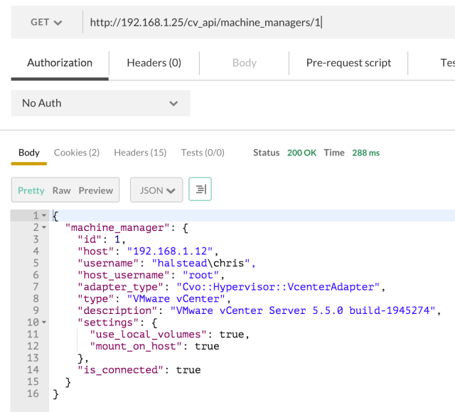Click the "id" key on line 3
Screen dimensions: 455x412
pos(90,239)
